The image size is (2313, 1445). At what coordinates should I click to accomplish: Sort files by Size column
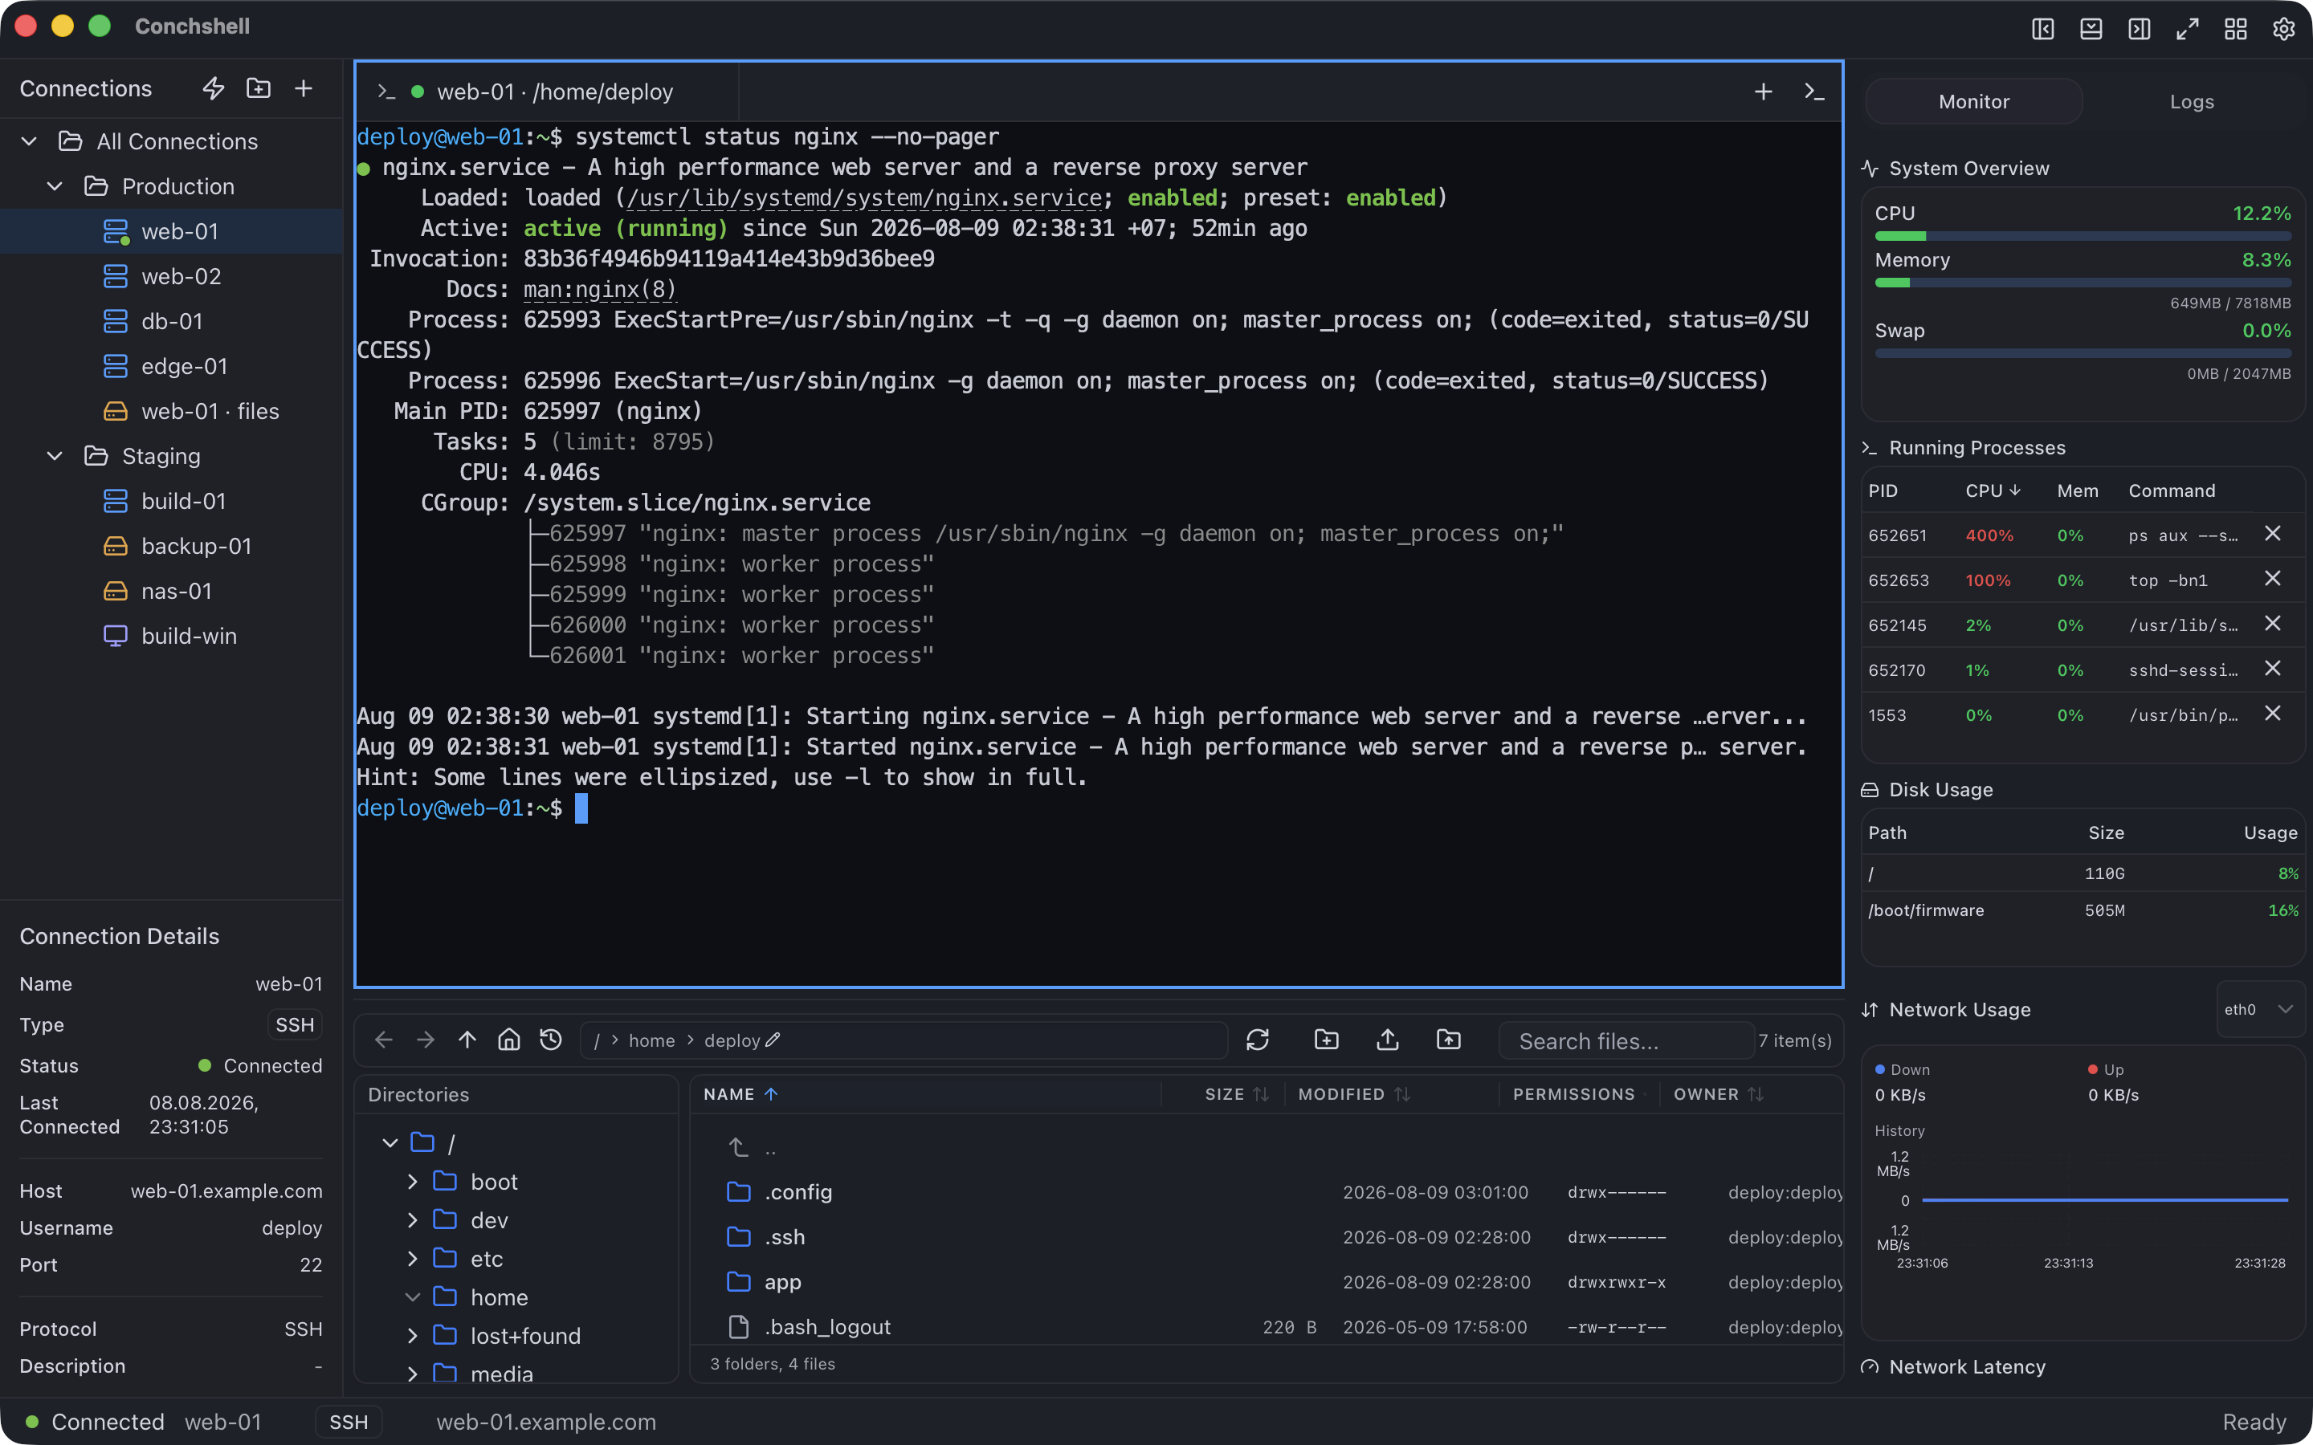point(1237,1094)
